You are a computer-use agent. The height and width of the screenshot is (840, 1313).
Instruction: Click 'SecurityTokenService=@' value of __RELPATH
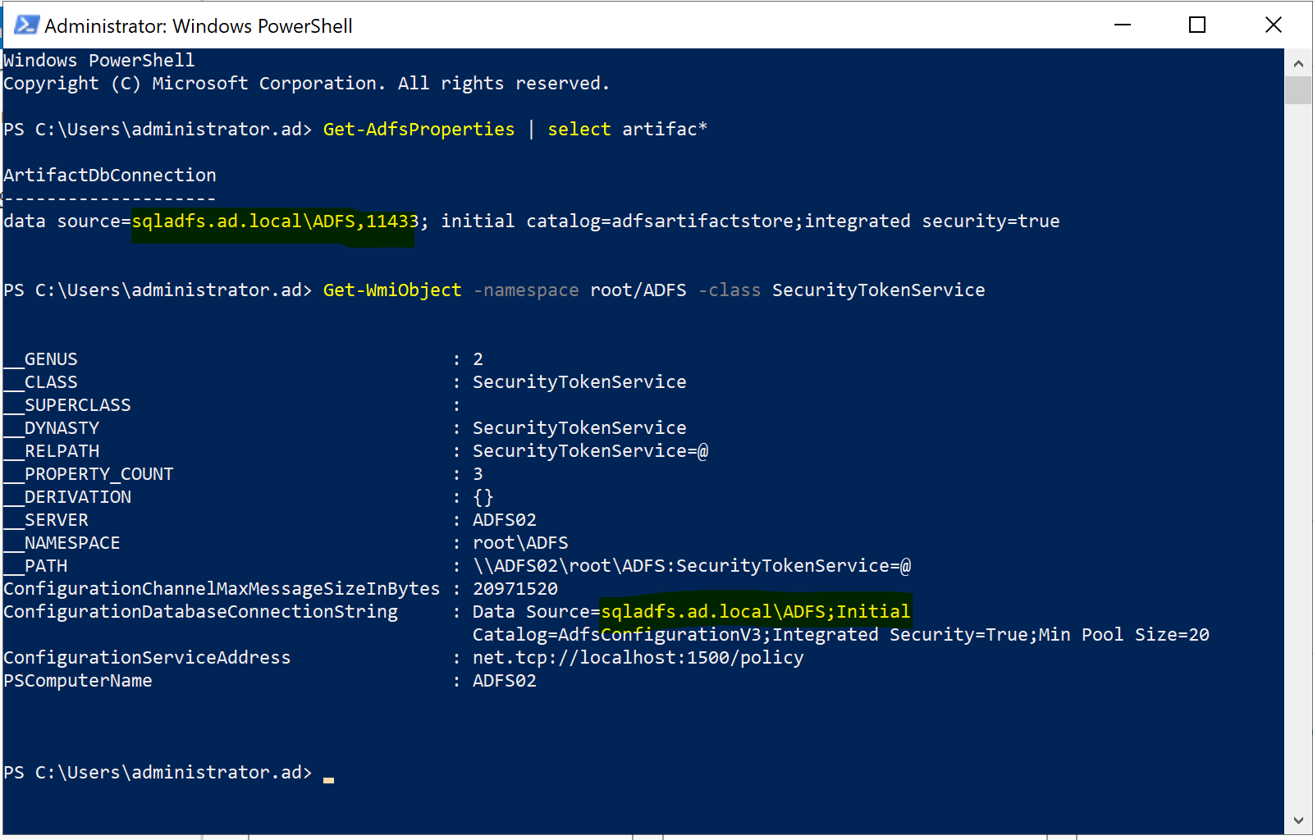click(591, 451)
